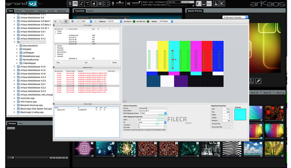Click the speaker volume icon
Screen dimensions: 291x168
tap(128, 3)
